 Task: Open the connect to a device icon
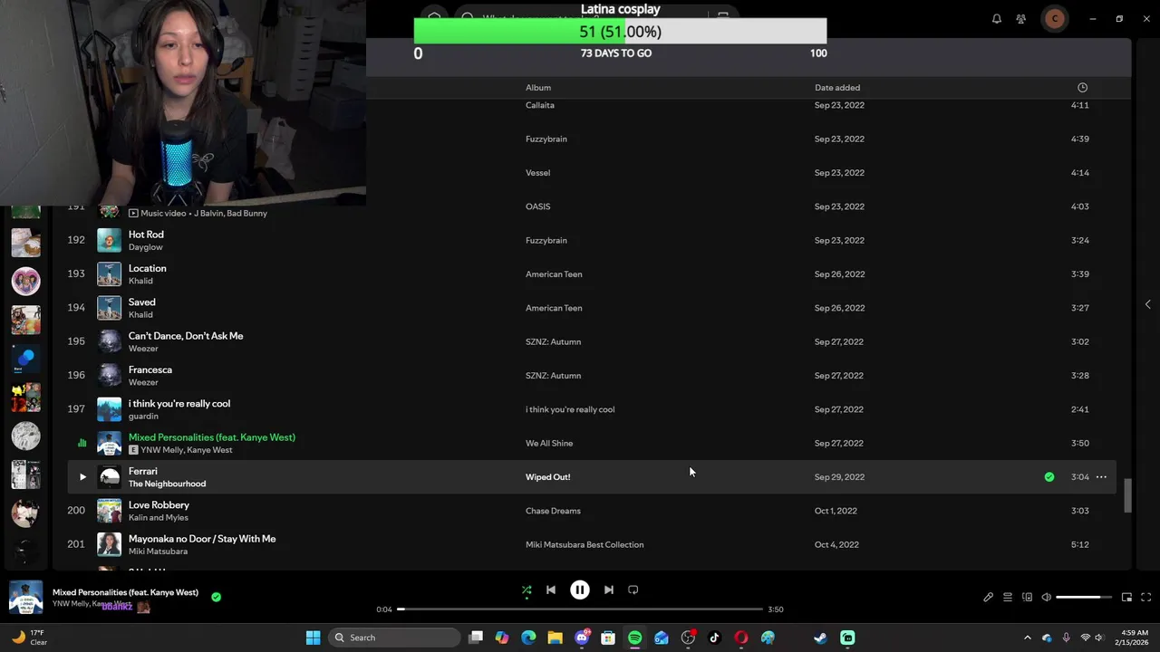[1027, 597]
